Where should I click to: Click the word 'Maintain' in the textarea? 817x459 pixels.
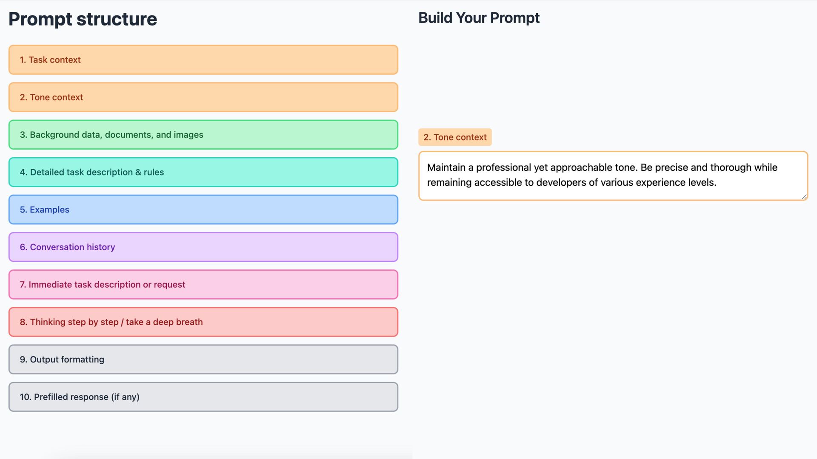point(446,167)
